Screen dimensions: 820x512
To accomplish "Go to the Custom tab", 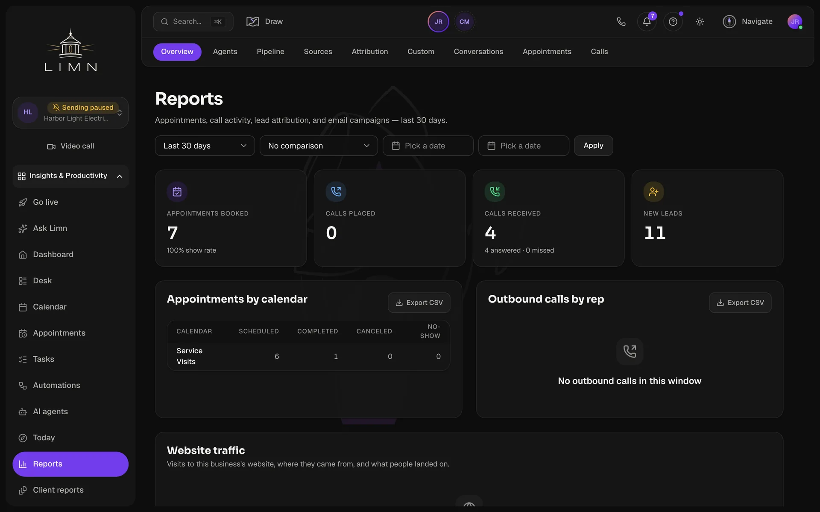I will pos(421,52).
